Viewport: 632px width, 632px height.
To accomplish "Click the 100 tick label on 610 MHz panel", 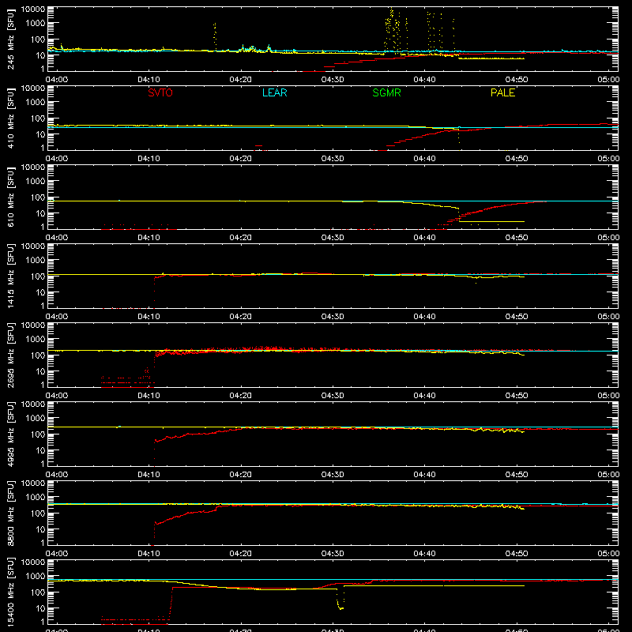I will pyautogui.click(x=38, y=197).
